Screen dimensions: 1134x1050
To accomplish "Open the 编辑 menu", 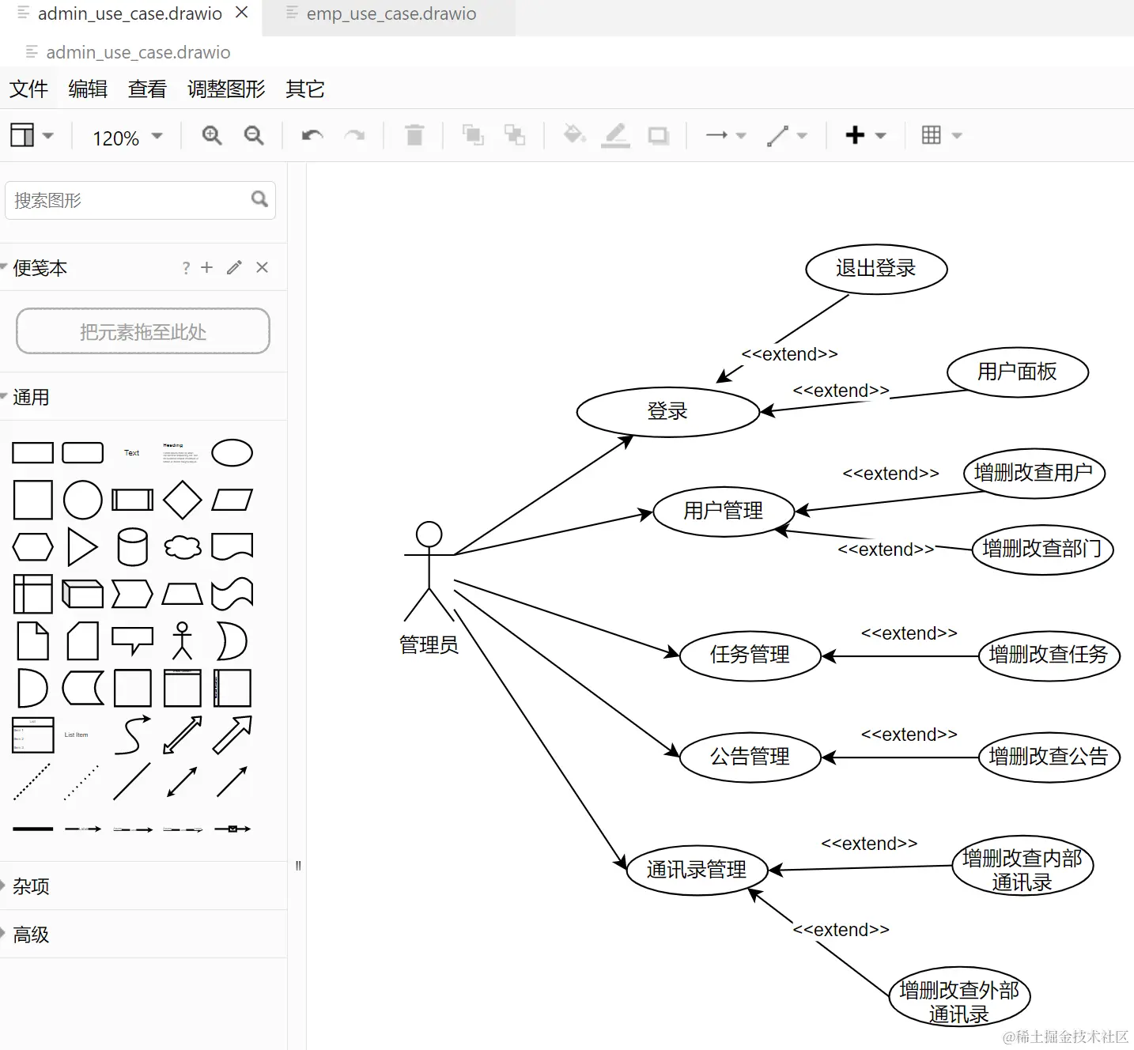I will click(x=88, y=89).
